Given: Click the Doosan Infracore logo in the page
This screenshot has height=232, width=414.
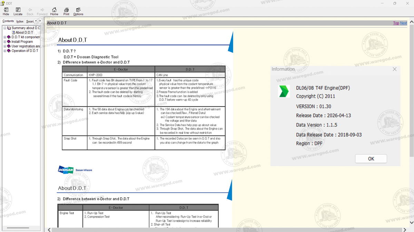Looking at the screenshot, I should point(75,170).
